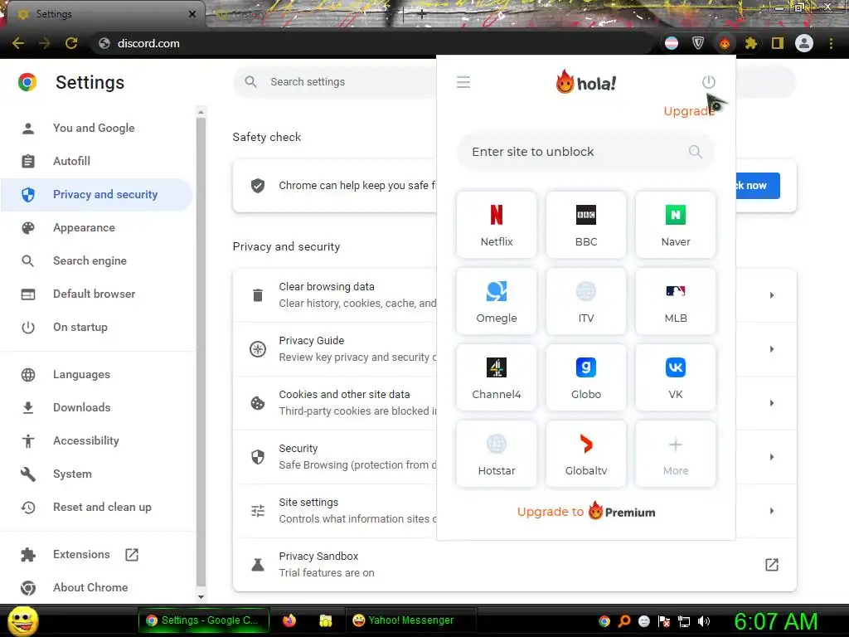Expand Privacy Guide arrow

point(772,349)
